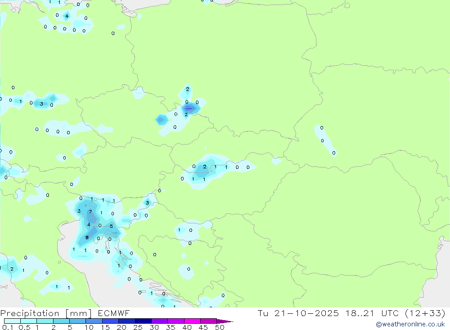This screenshot has height=330, width=450.
Task: Click the above-50 arrow tip of legend
Action: click(225, 321)
